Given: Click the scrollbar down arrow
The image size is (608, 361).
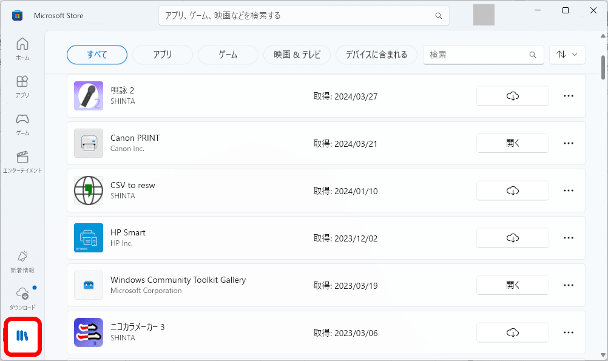Looking at the screenshot, I should 603,354.
